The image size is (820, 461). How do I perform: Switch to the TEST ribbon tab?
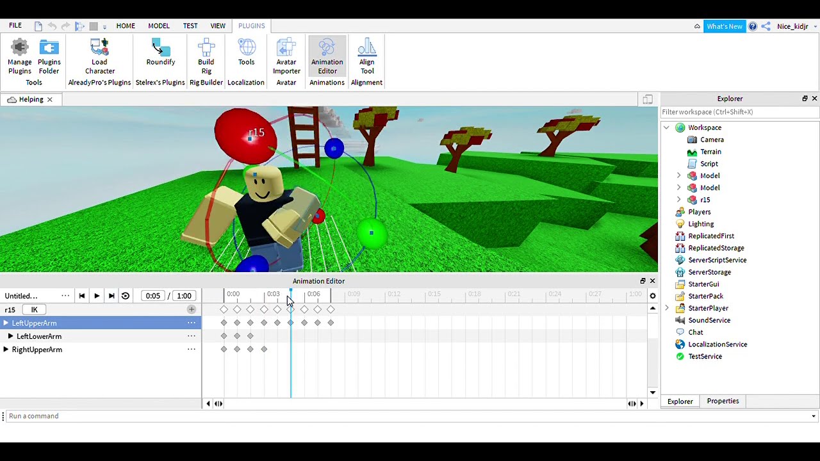pos(190,26)
